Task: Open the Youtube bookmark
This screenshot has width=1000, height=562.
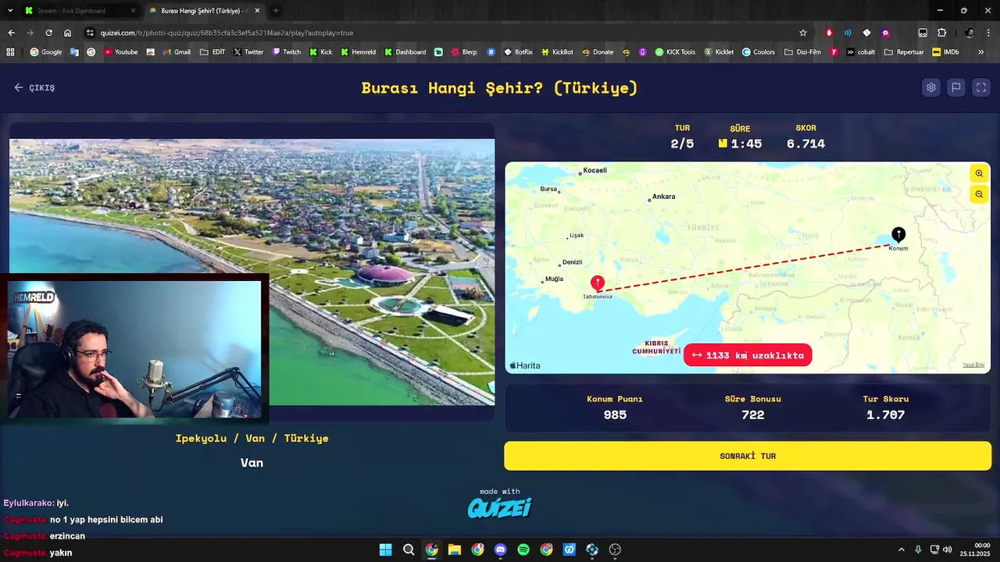Action: point(120,52)
